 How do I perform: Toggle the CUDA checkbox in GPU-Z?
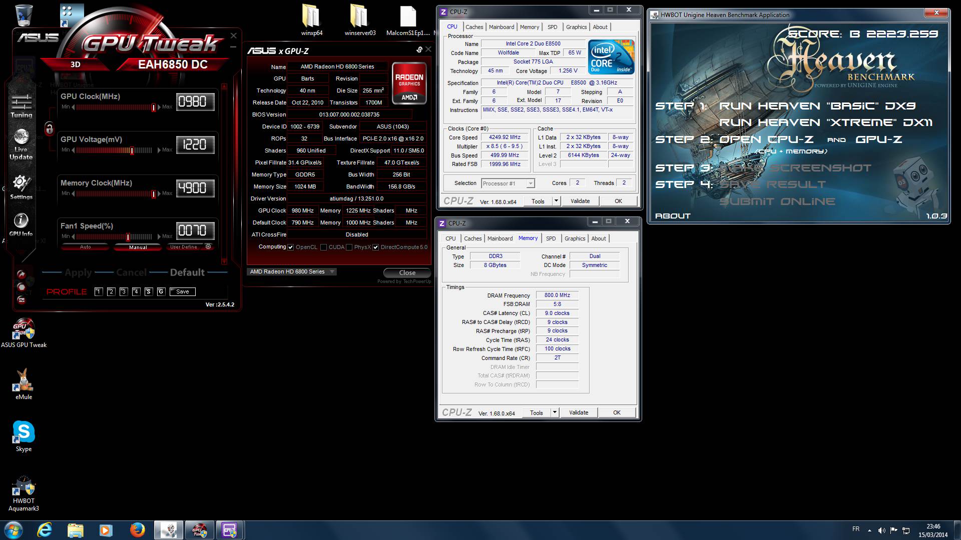click(x=323, y=247)
